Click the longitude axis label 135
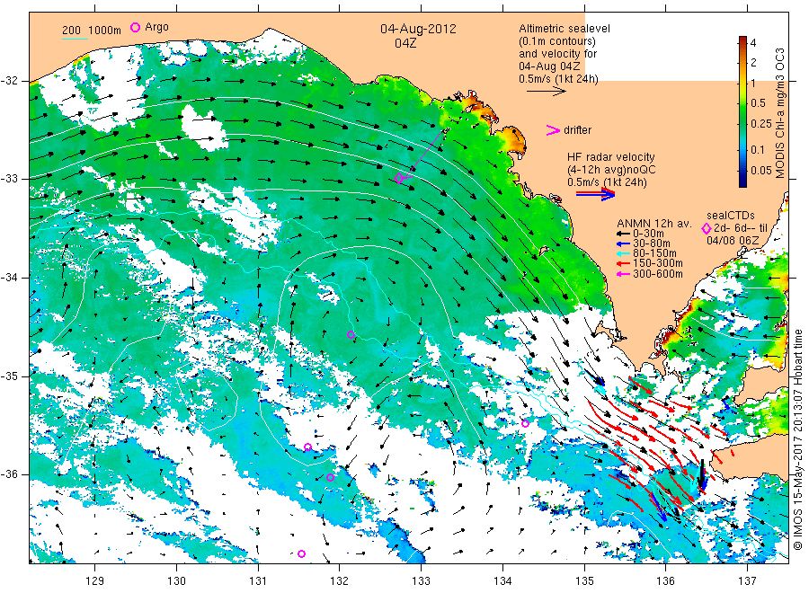This screenshot has height=593, width=809. (x=584, y=581)
